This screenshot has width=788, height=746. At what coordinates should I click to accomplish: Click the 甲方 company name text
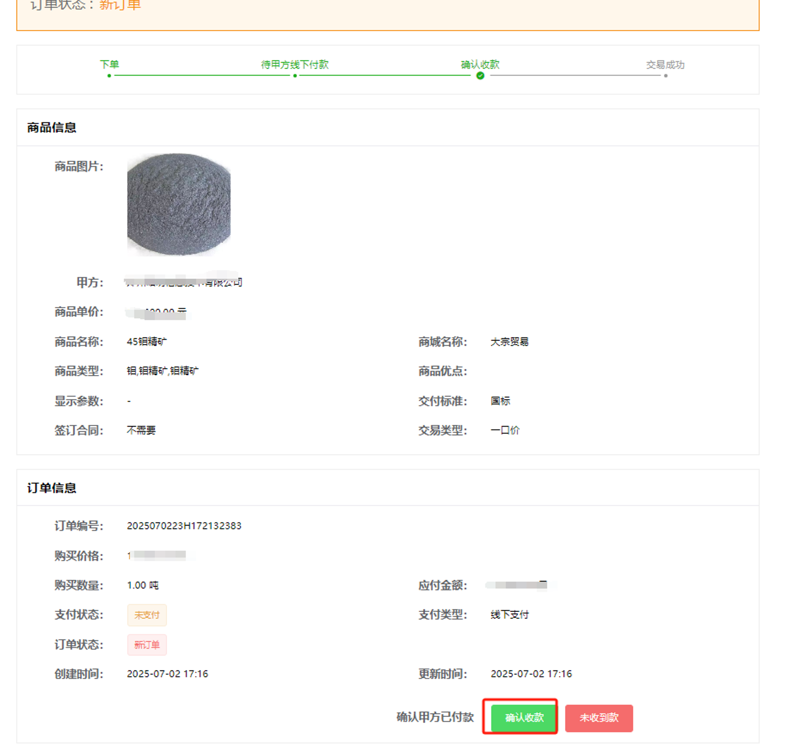click(x=184, y=282)
